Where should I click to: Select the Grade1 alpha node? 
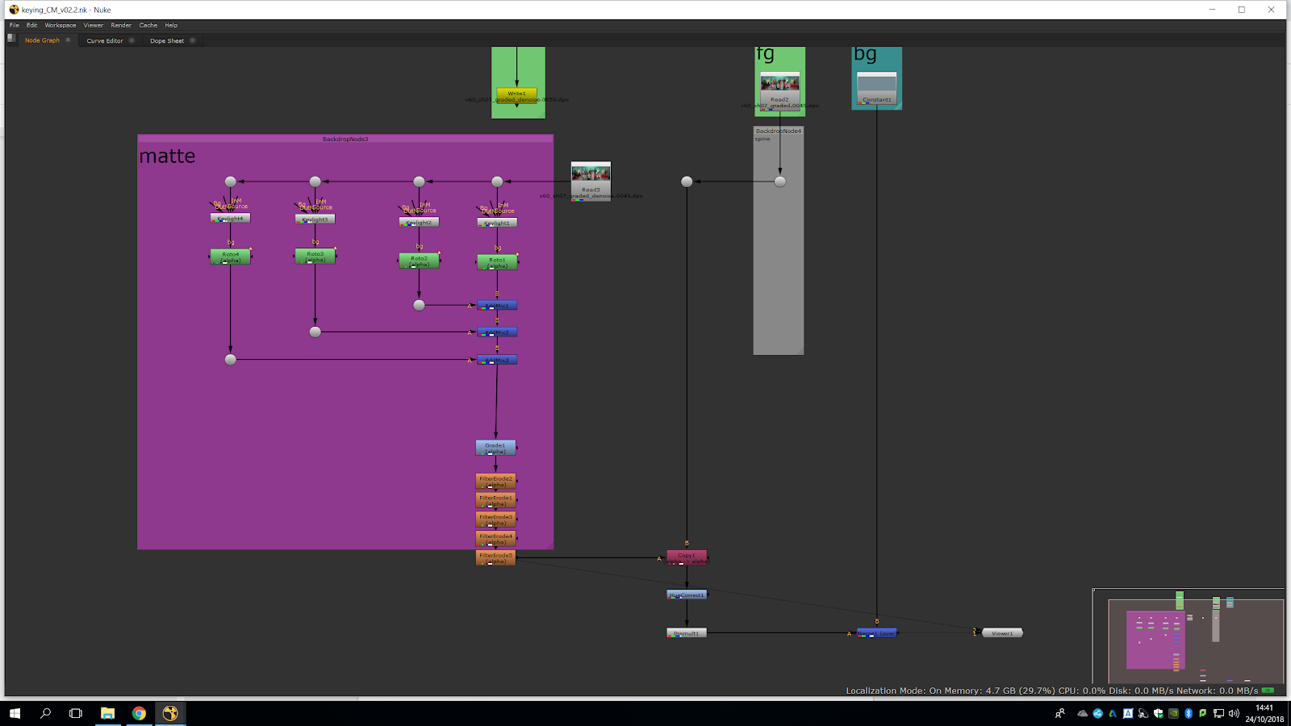[x=495, y=448]
